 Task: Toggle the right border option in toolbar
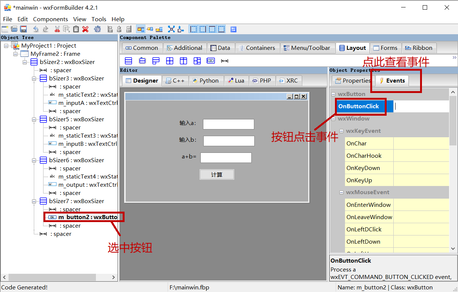(x=203, y=29)
